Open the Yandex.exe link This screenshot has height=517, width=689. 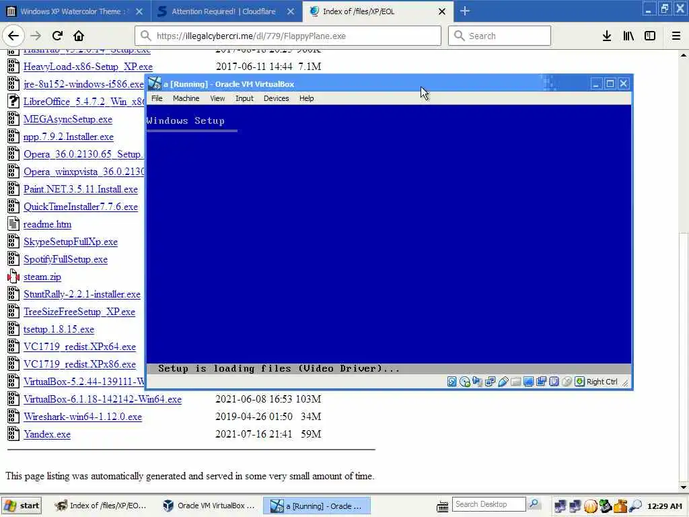(x=47, y=434)
